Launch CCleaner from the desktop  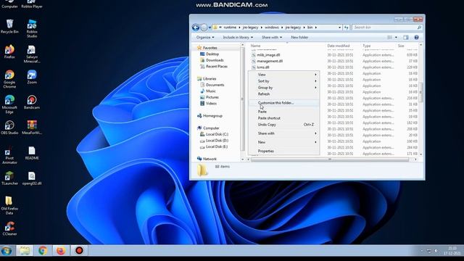[x=9, y=228]
